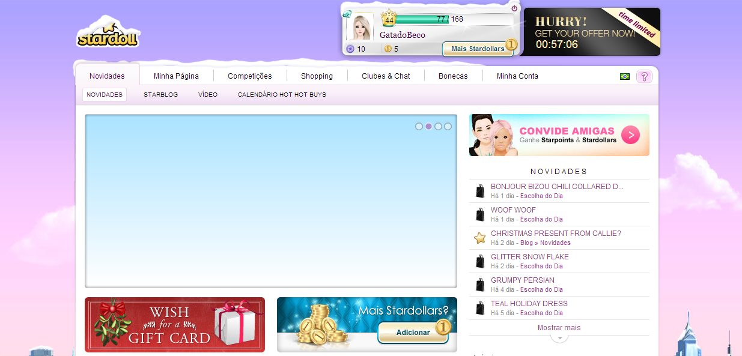Select the Bonecas tab
Screen dimensions: 742x356
(453, 76)
